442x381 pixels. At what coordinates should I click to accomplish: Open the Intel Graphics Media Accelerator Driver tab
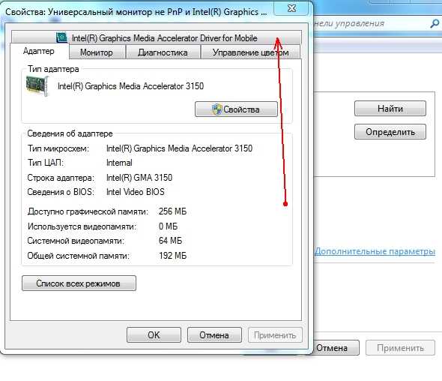tap(157, 37)
